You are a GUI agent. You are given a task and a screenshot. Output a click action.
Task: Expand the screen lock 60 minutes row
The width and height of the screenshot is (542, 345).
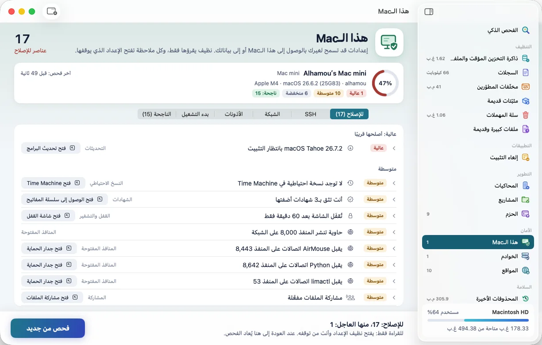coord(393,216)
